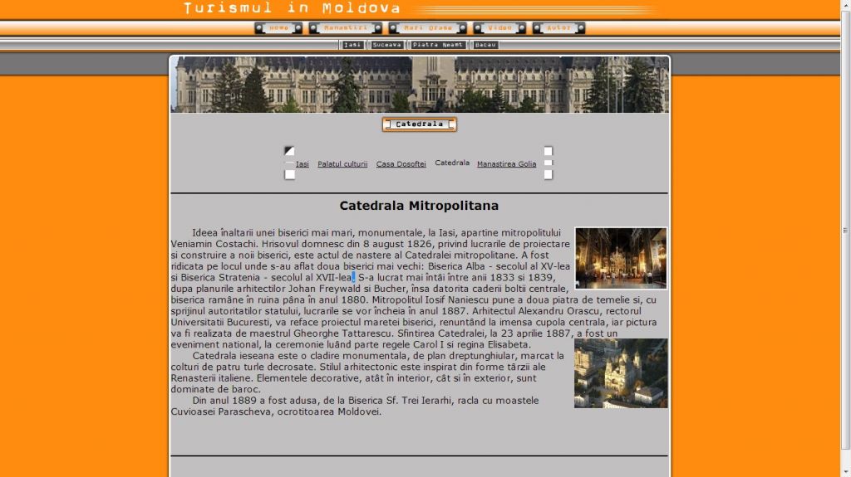The height and width of the screenshot is (477, 851).
Task: Select the Mari Orase menu item
Action: pos(427,28)
